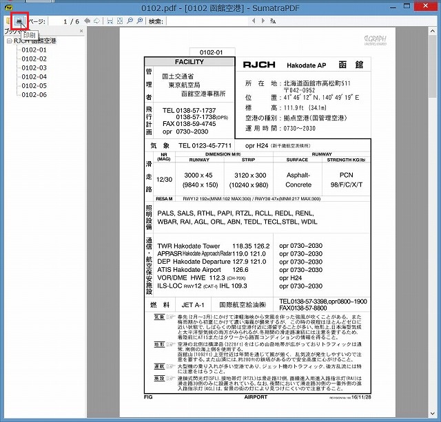The height and width of the screenshot is (422, 441).
Task: Click the Zoom In magnifier icon
Action: coord(140,21)
